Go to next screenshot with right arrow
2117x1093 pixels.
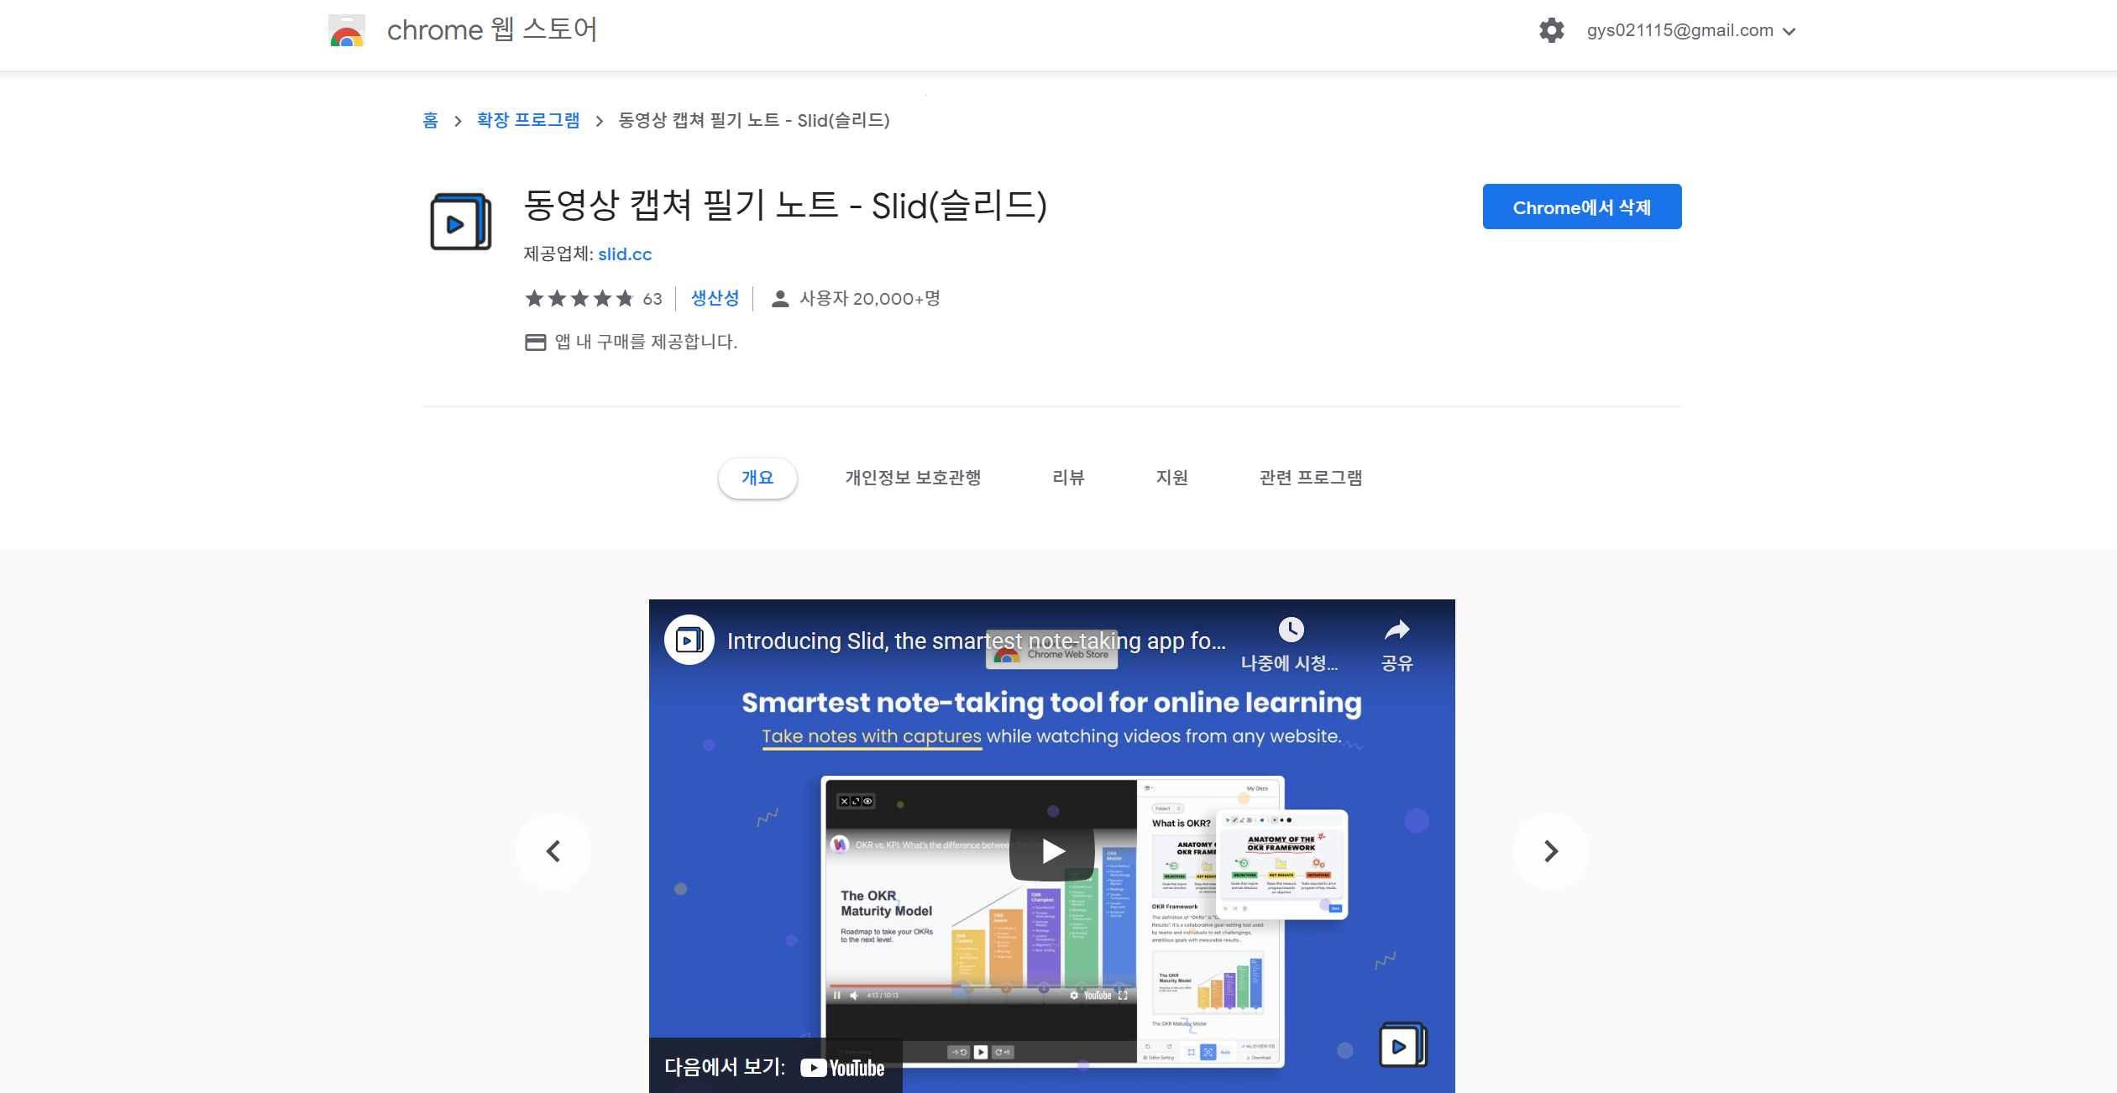point(1550,851)
